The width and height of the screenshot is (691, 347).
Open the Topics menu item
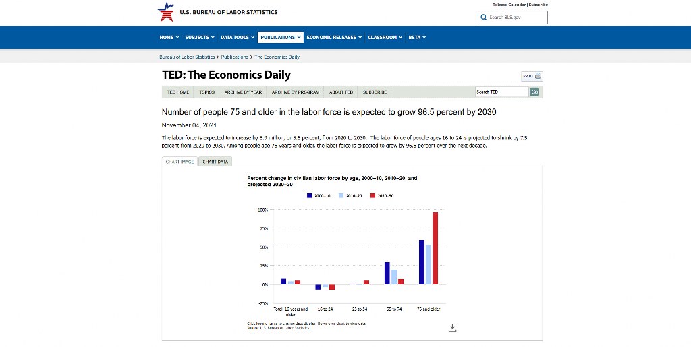206,92
